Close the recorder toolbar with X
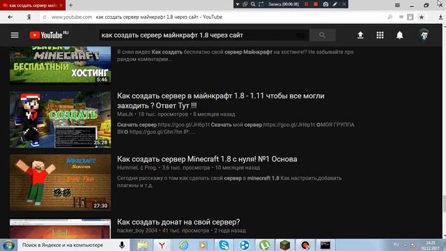This screenshot has height=251, width=446. click(344, 4)
